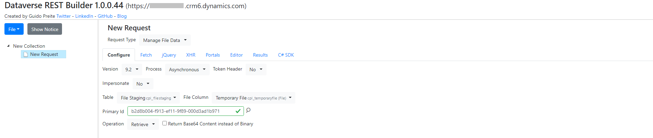This screenshot has height=138, width=653.
Task: Open the C# SDK tab
Action: [x=286, y=55]
